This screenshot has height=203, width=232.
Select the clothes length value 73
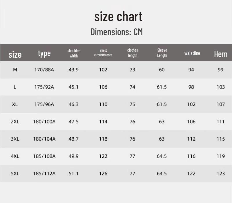133,70
